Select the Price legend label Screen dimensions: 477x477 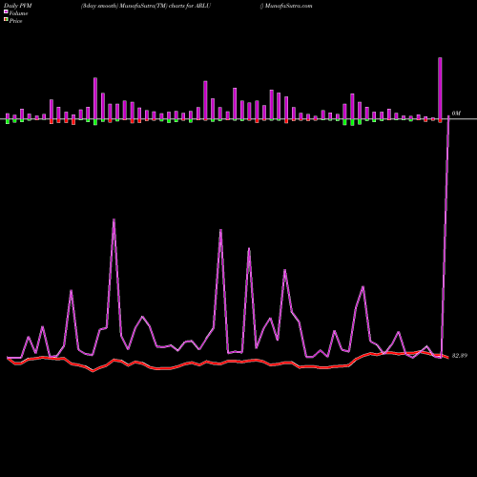[x=15, y=21]
